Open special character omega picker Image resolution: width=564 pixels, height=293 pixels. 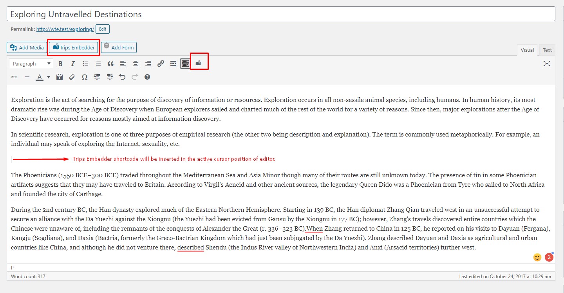coord(85,77)
